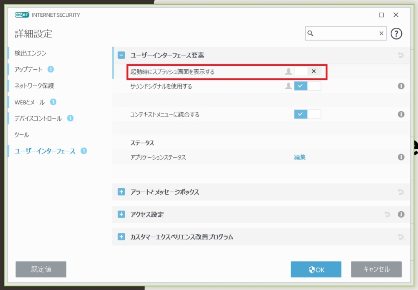Click the ESET logo in title bar
Viewport: 418px width, 290px height.
click(22, 15)
